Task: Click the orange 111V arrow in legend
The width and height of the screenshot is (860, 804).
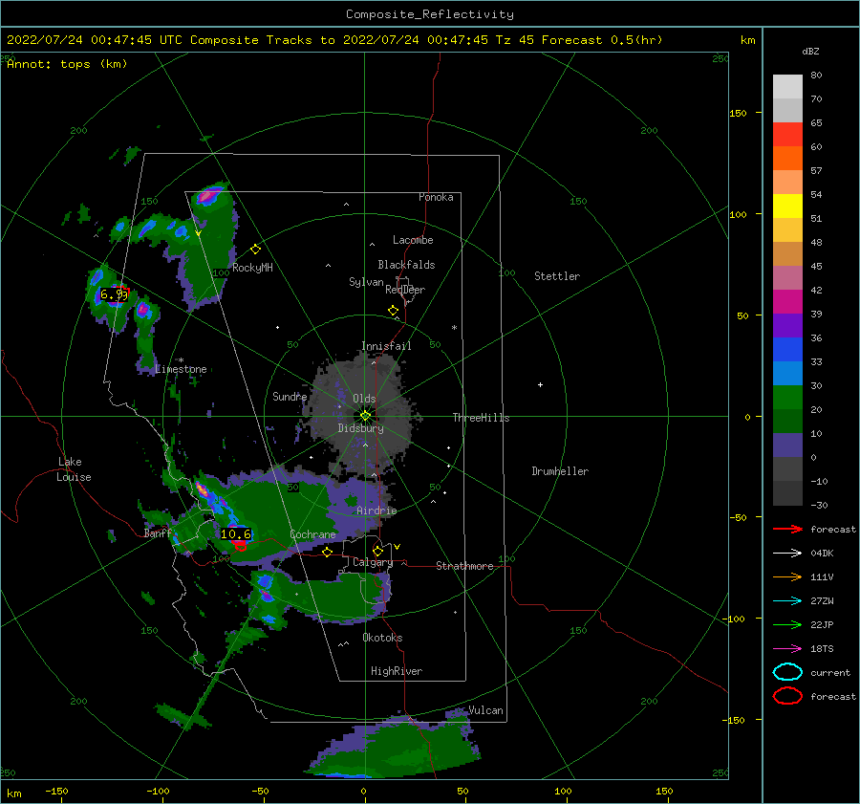Action: click(x=788, y=576)
